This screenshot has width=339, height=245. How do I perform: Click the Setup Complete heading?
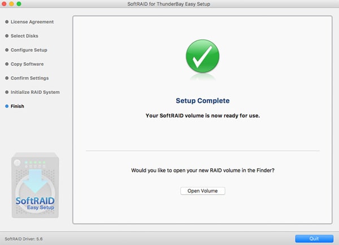tap(202, 100)
